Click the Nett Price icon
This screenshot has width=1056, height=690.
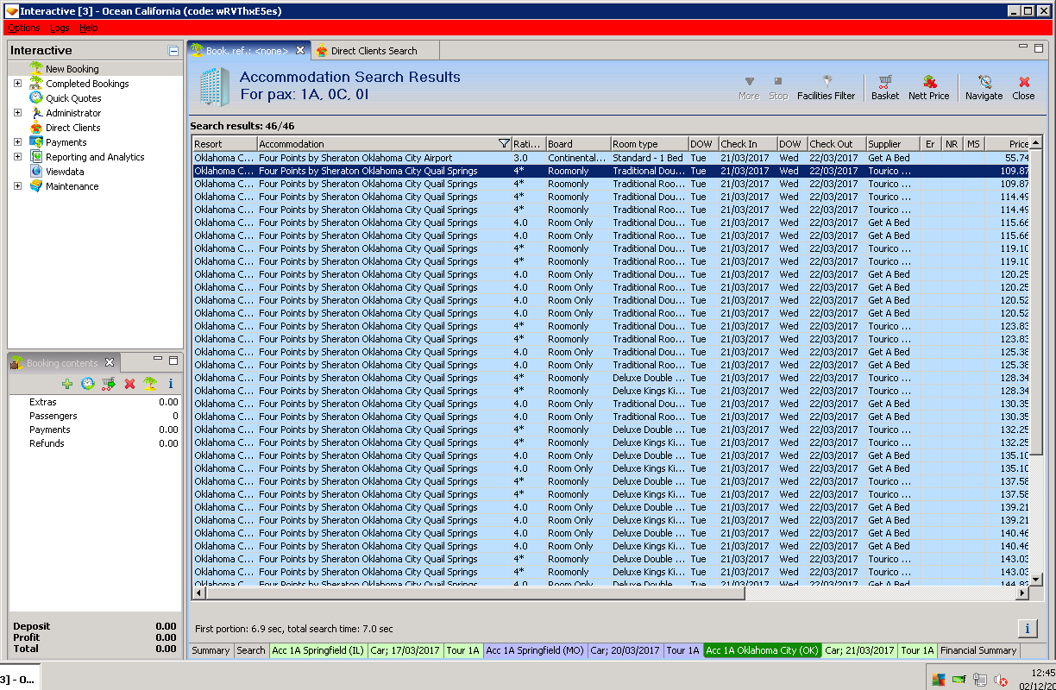click(x=928, y=87)
